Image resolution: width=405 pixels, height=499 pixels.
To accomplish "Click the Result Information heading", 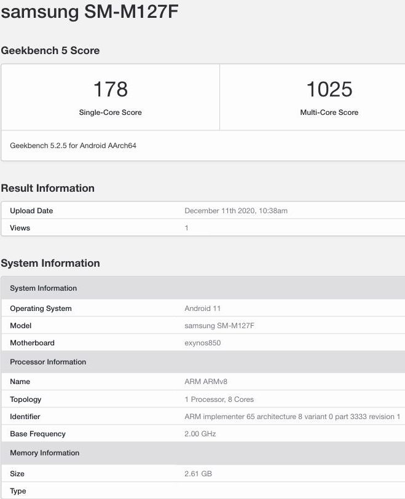I will pyautogui.click(x=48, y=188).
